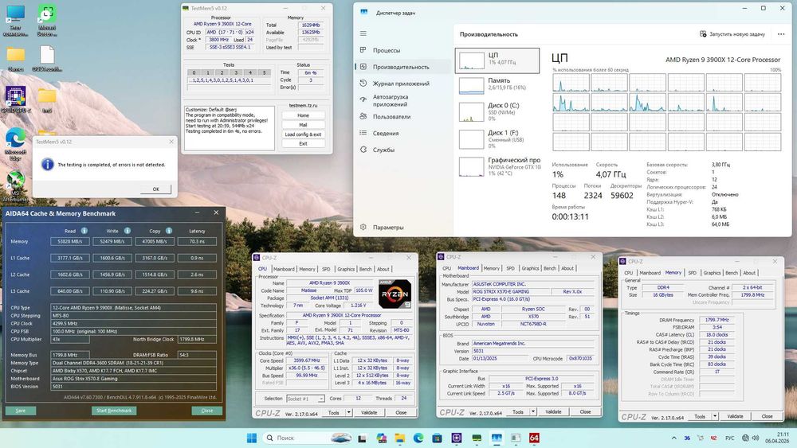Switch to CPU tab in middle CPU-Z window
Screen dimensions: 797x448
[x=447, y=268]
